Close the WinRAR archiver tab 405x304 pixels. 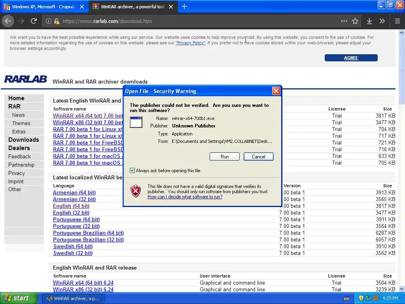(171, 7)
